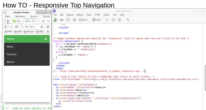Click Firefox URL bar with file:///home

[30, 27]
